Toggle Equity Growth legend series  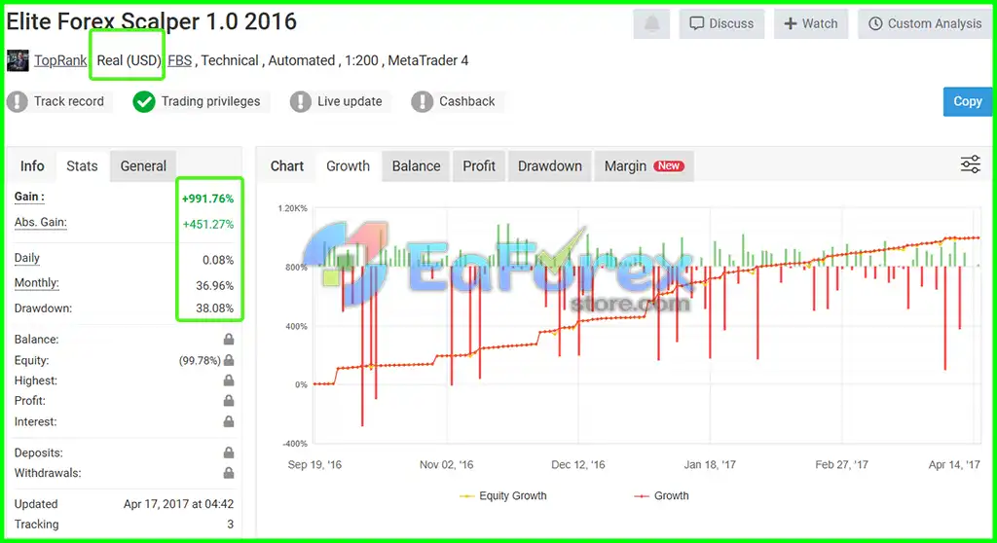coord(503,496)
